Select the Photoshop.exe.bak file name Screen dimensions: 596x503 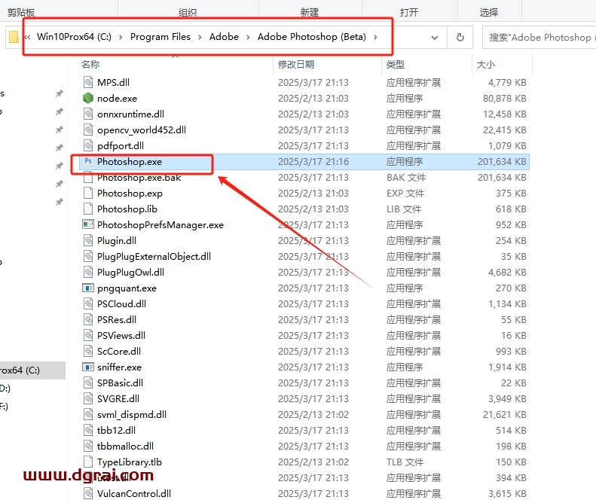click(x=139, y=178)
